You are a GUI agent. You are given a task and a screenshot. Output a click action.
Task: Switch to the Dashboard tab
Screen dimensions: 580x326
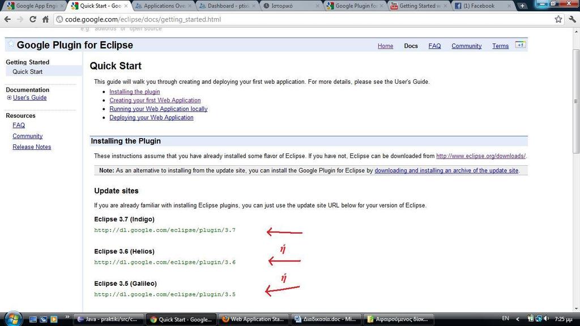227,6
